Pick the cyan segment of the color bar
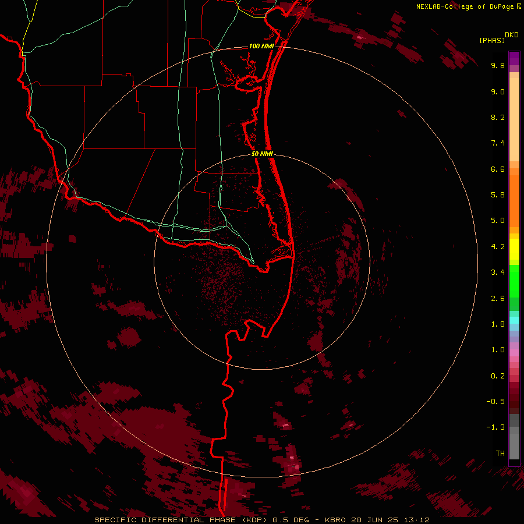This screenshot has width=524, height=524. 514,320
